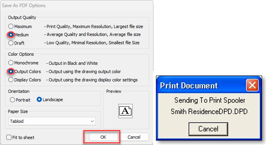Choose Medium output quality

(x=11, y=35)
